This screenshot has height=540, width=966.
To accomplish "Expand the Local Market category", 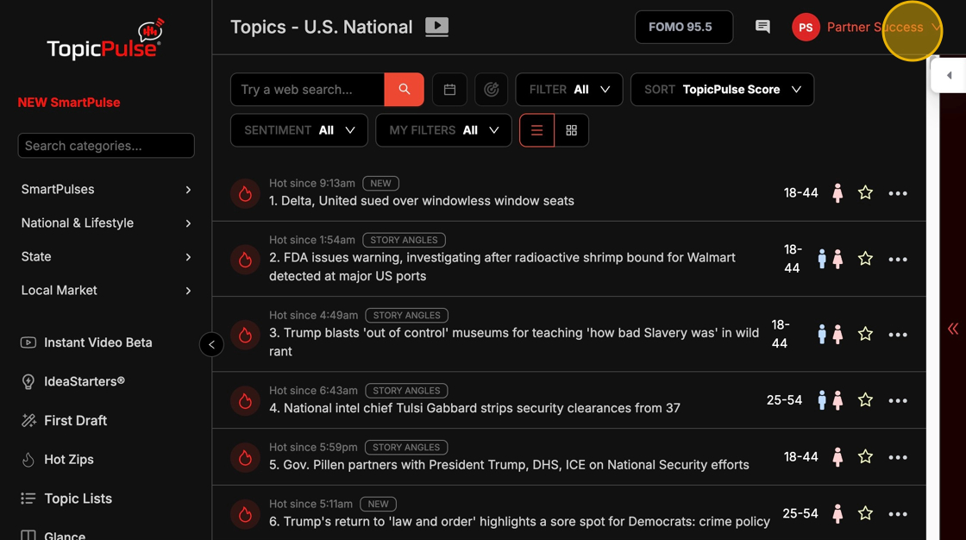I will click(x=106, y=291).
